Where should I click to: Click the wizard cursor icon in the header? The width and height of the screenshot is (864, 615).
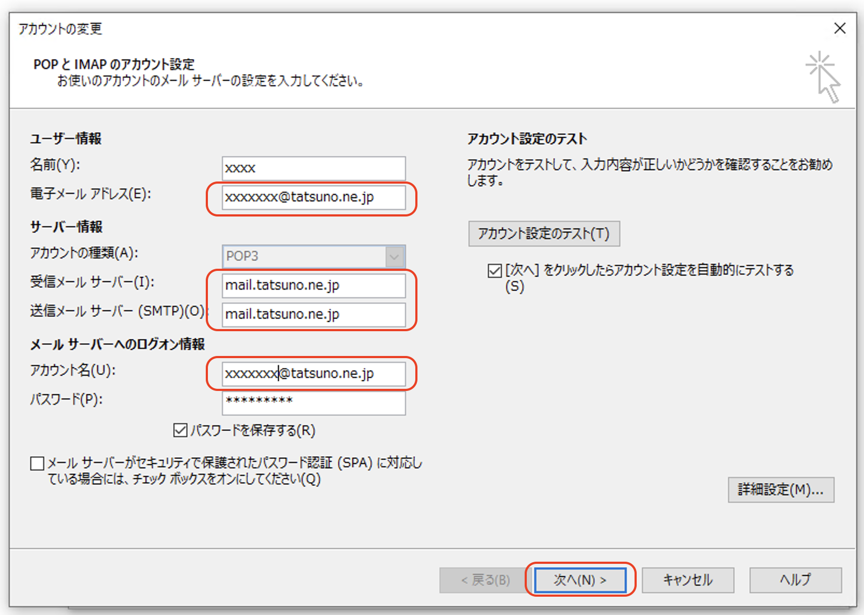823,77
